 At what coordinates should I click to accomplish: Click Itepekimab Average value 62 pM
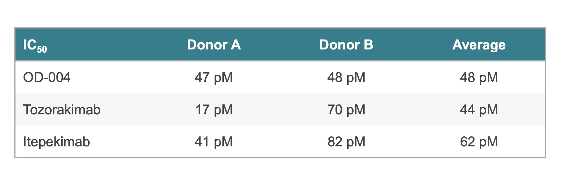[x=479, y=142]
